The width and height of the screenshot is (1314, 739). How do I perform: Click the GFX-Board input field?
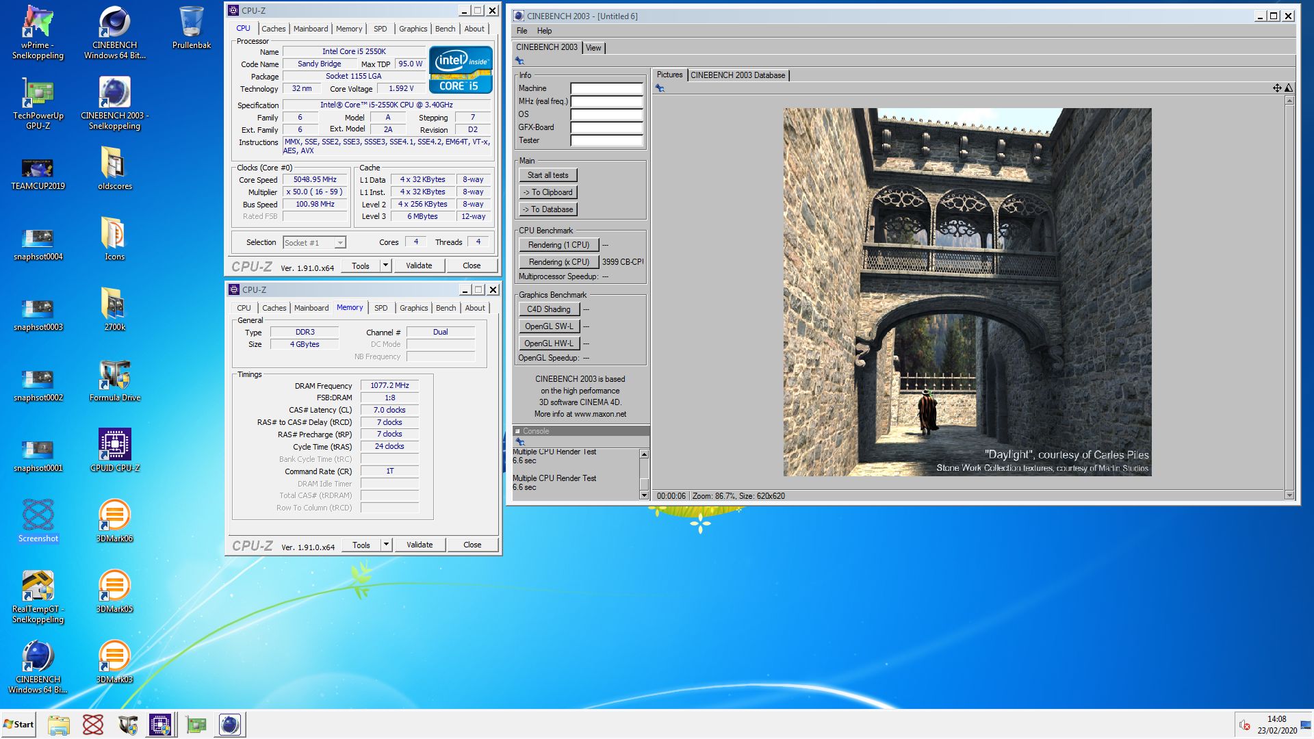[606, 127]
